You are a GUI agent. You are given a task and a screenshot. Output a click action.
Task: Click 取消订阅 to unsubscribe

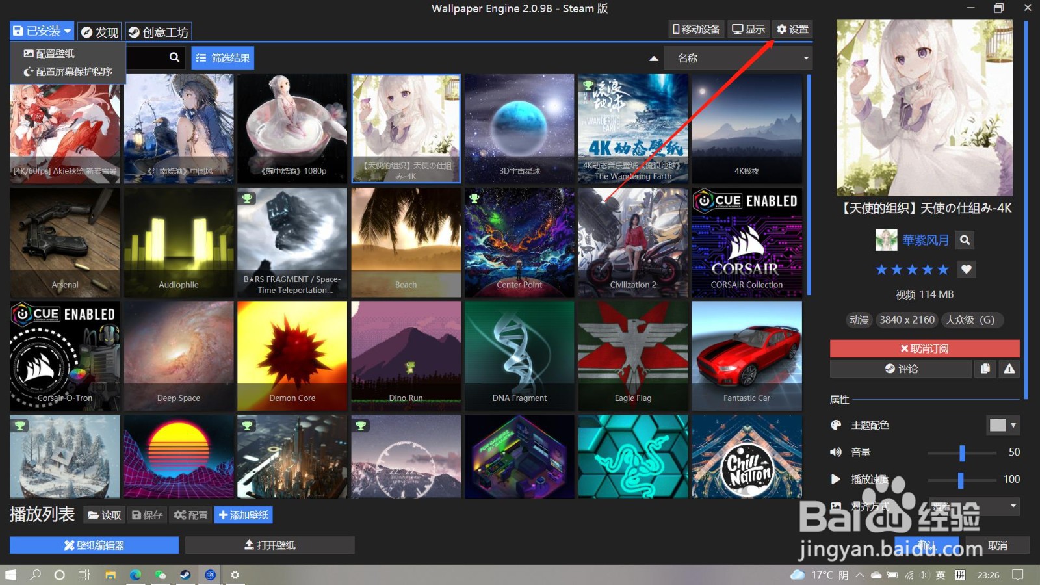924,348
